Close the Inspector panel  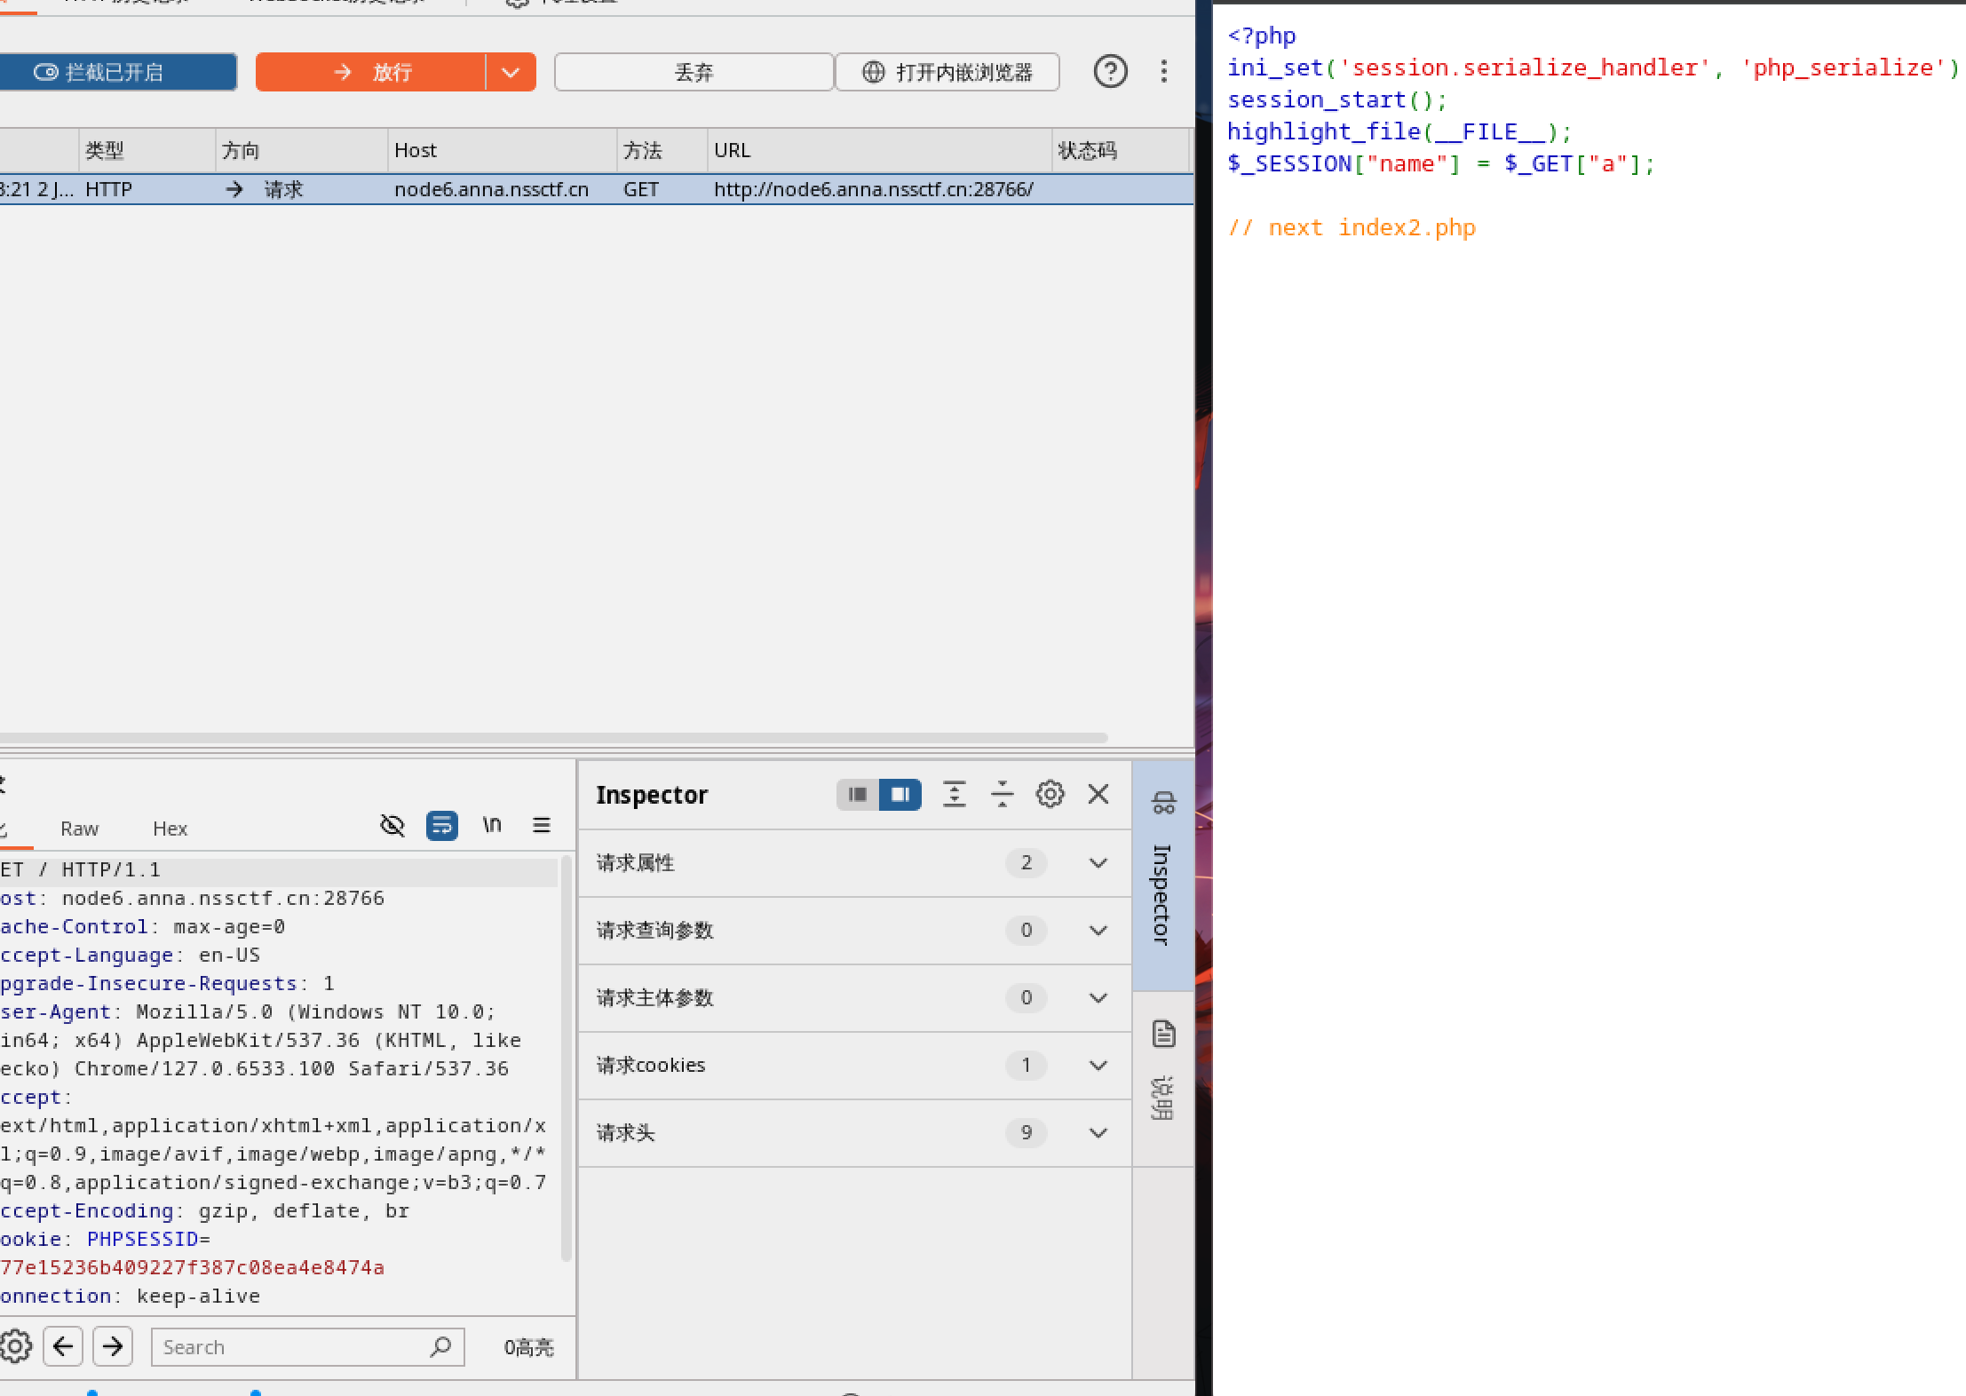[x=1098, y=794]
